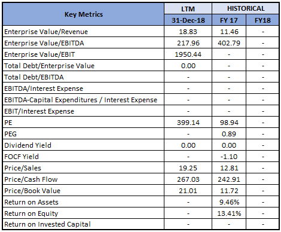Select the PE value 399.14
The width and height of the screenshot is (281, 232).
188,123
